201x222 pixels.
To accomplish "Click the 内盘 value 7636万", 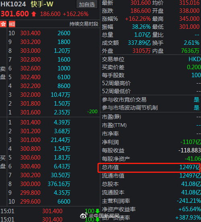I will tap(190, 51).
